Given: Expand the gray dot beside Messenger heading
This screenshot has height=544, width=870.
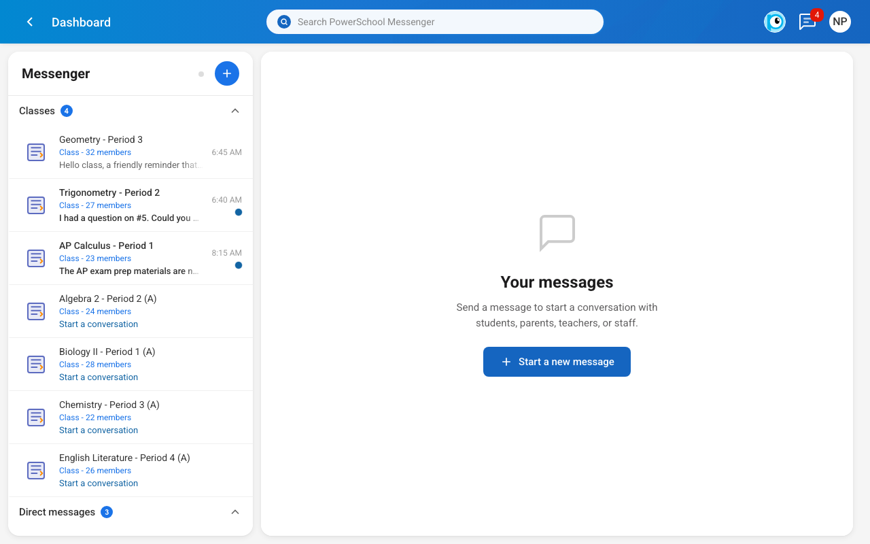Looking at the screenshot, I should (201, 73).
